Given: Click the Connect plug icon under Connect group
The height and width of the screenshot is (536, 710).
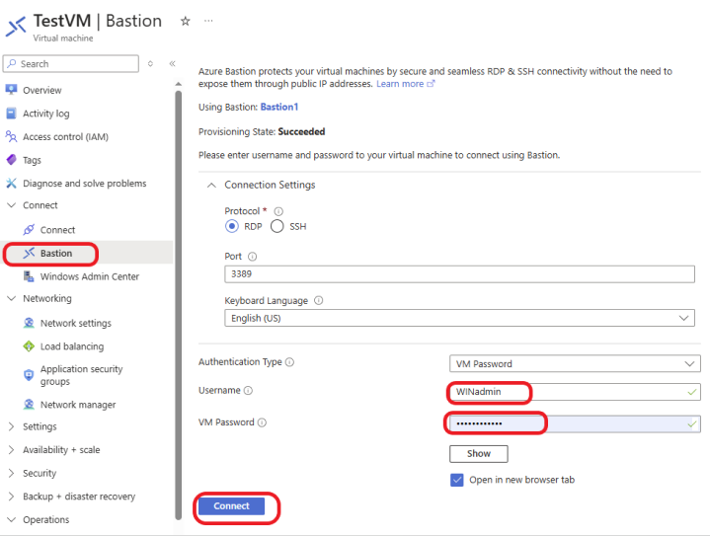Looking at the screenshot, I should tap(29, 230).
